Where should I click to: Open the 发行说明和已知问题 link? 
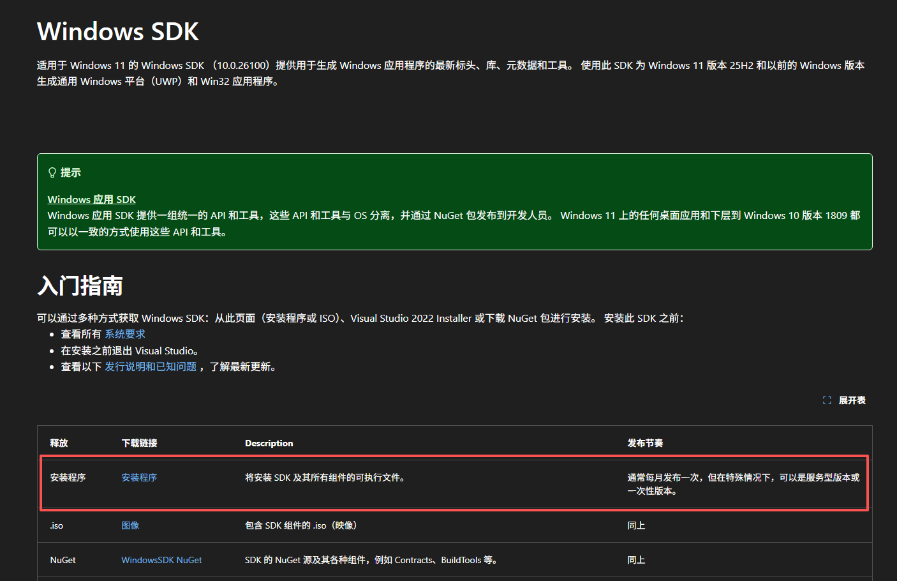151,366
